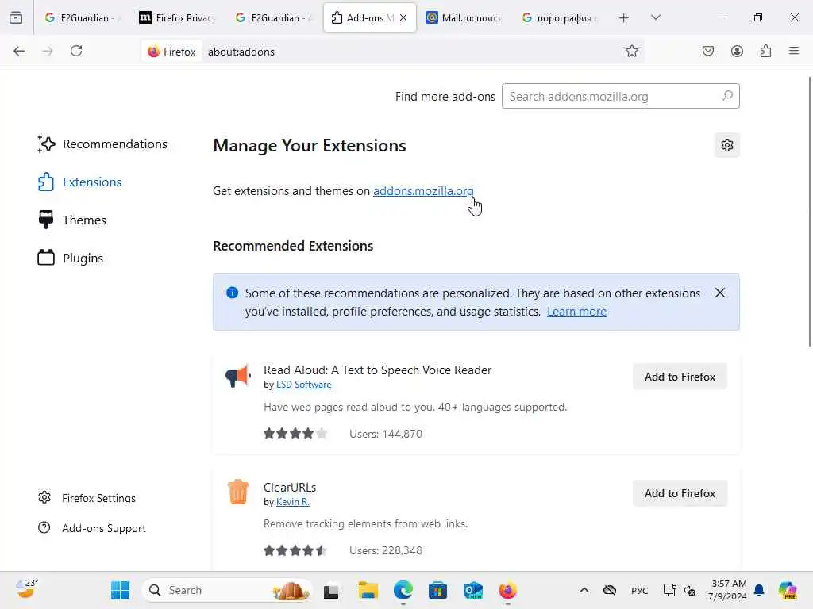Click the Firefox identity box in address bar
The image size is (813, 609).
coord(171,52)
